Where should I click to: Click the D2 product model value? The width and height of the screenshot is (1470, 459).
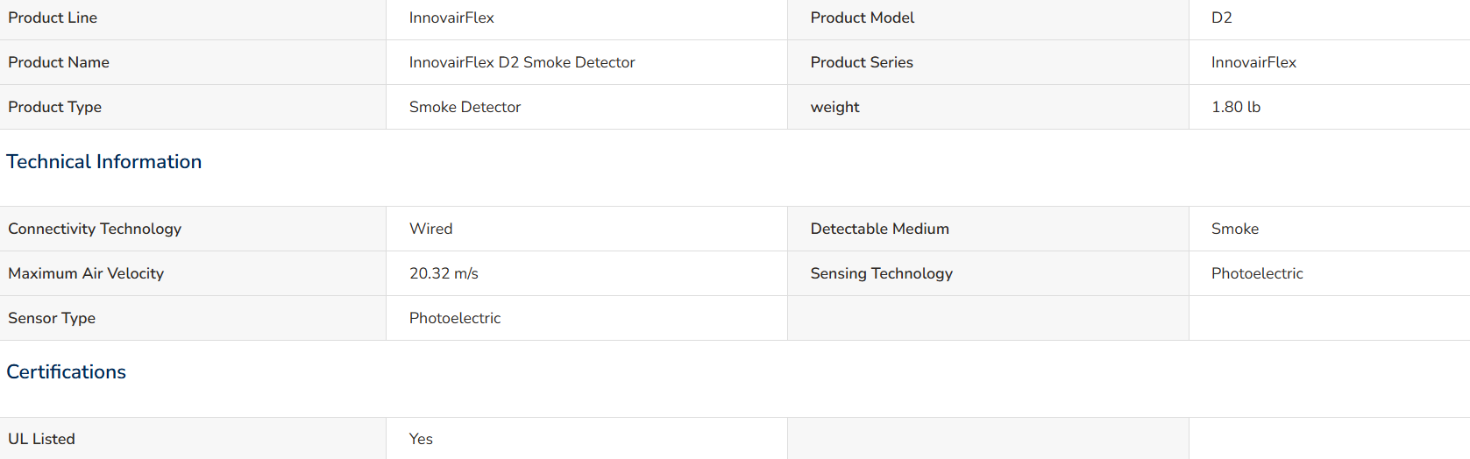pyautogui.click(x=1221, y=18)
